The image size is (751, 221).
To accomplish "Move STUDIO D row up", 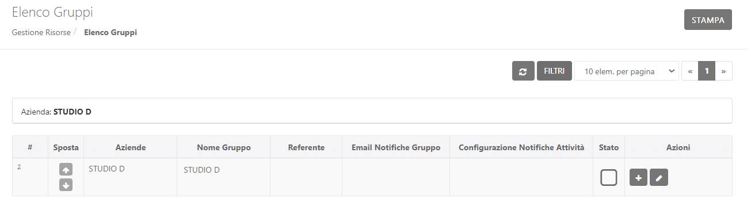I will pyautogui.click(x=66, y=170).
